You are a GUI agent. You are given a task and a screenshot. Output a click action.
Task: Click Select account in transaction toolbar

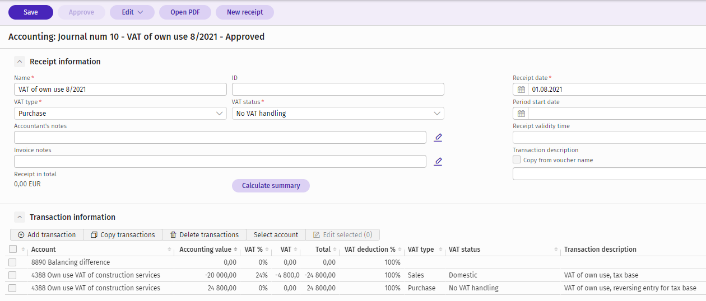pos(276,235)
